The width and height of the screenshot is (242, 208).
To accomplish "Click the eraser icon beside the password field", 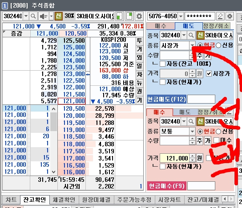I will [220, 16].
